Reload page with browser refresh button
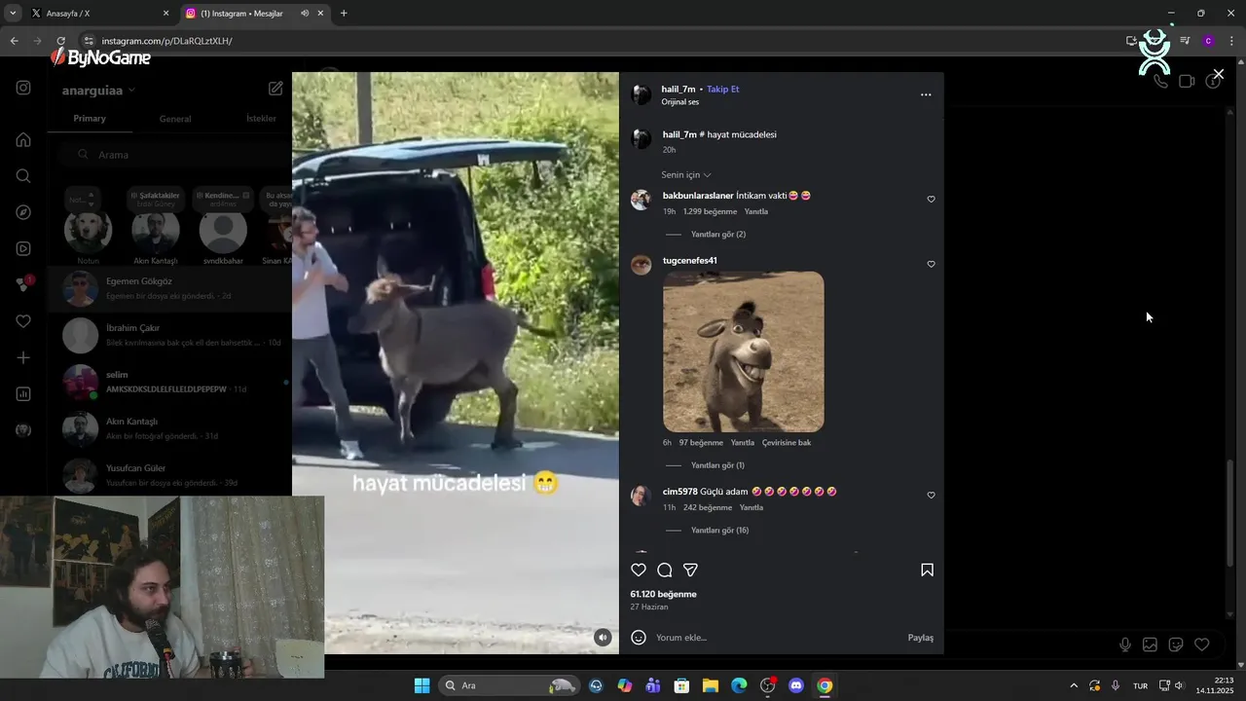 point(60,41)
